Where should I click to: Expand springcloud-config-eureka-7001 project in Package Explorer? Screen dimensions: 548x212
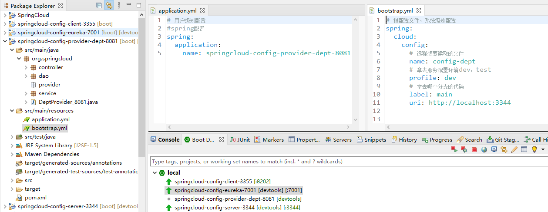point(5,32)
